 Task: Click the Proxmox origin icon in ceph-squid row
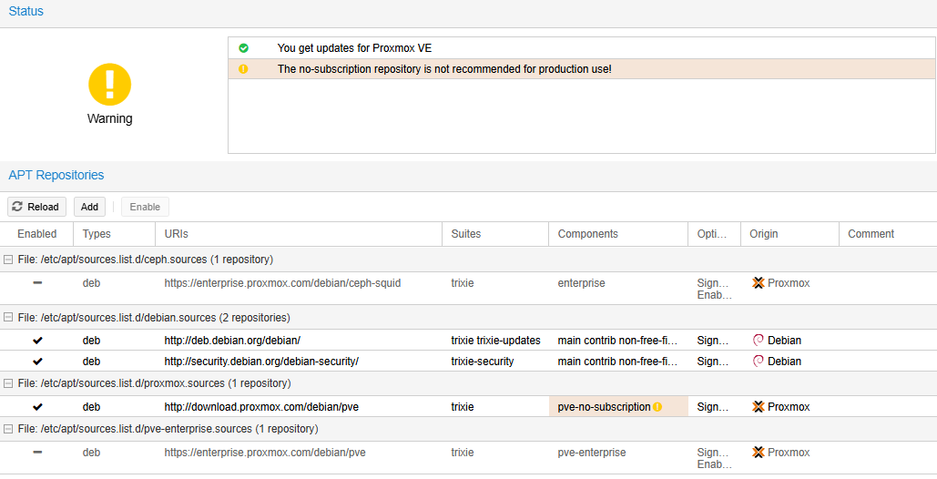(x=759, y=283)
